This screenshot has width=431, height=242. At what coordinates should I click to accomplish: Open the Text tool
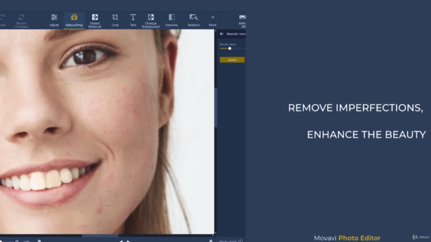pos(133,20)
